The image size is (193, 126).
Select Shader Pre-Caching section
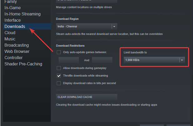23,64
